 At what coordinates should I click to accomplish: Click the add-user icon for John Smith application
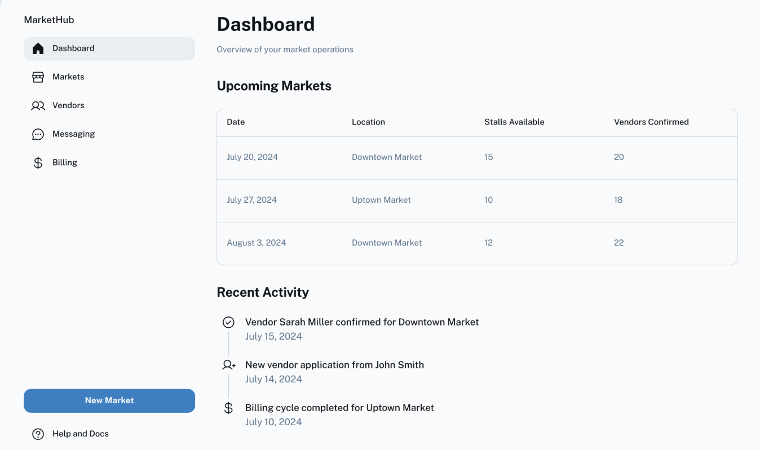[x=228, y=365]
